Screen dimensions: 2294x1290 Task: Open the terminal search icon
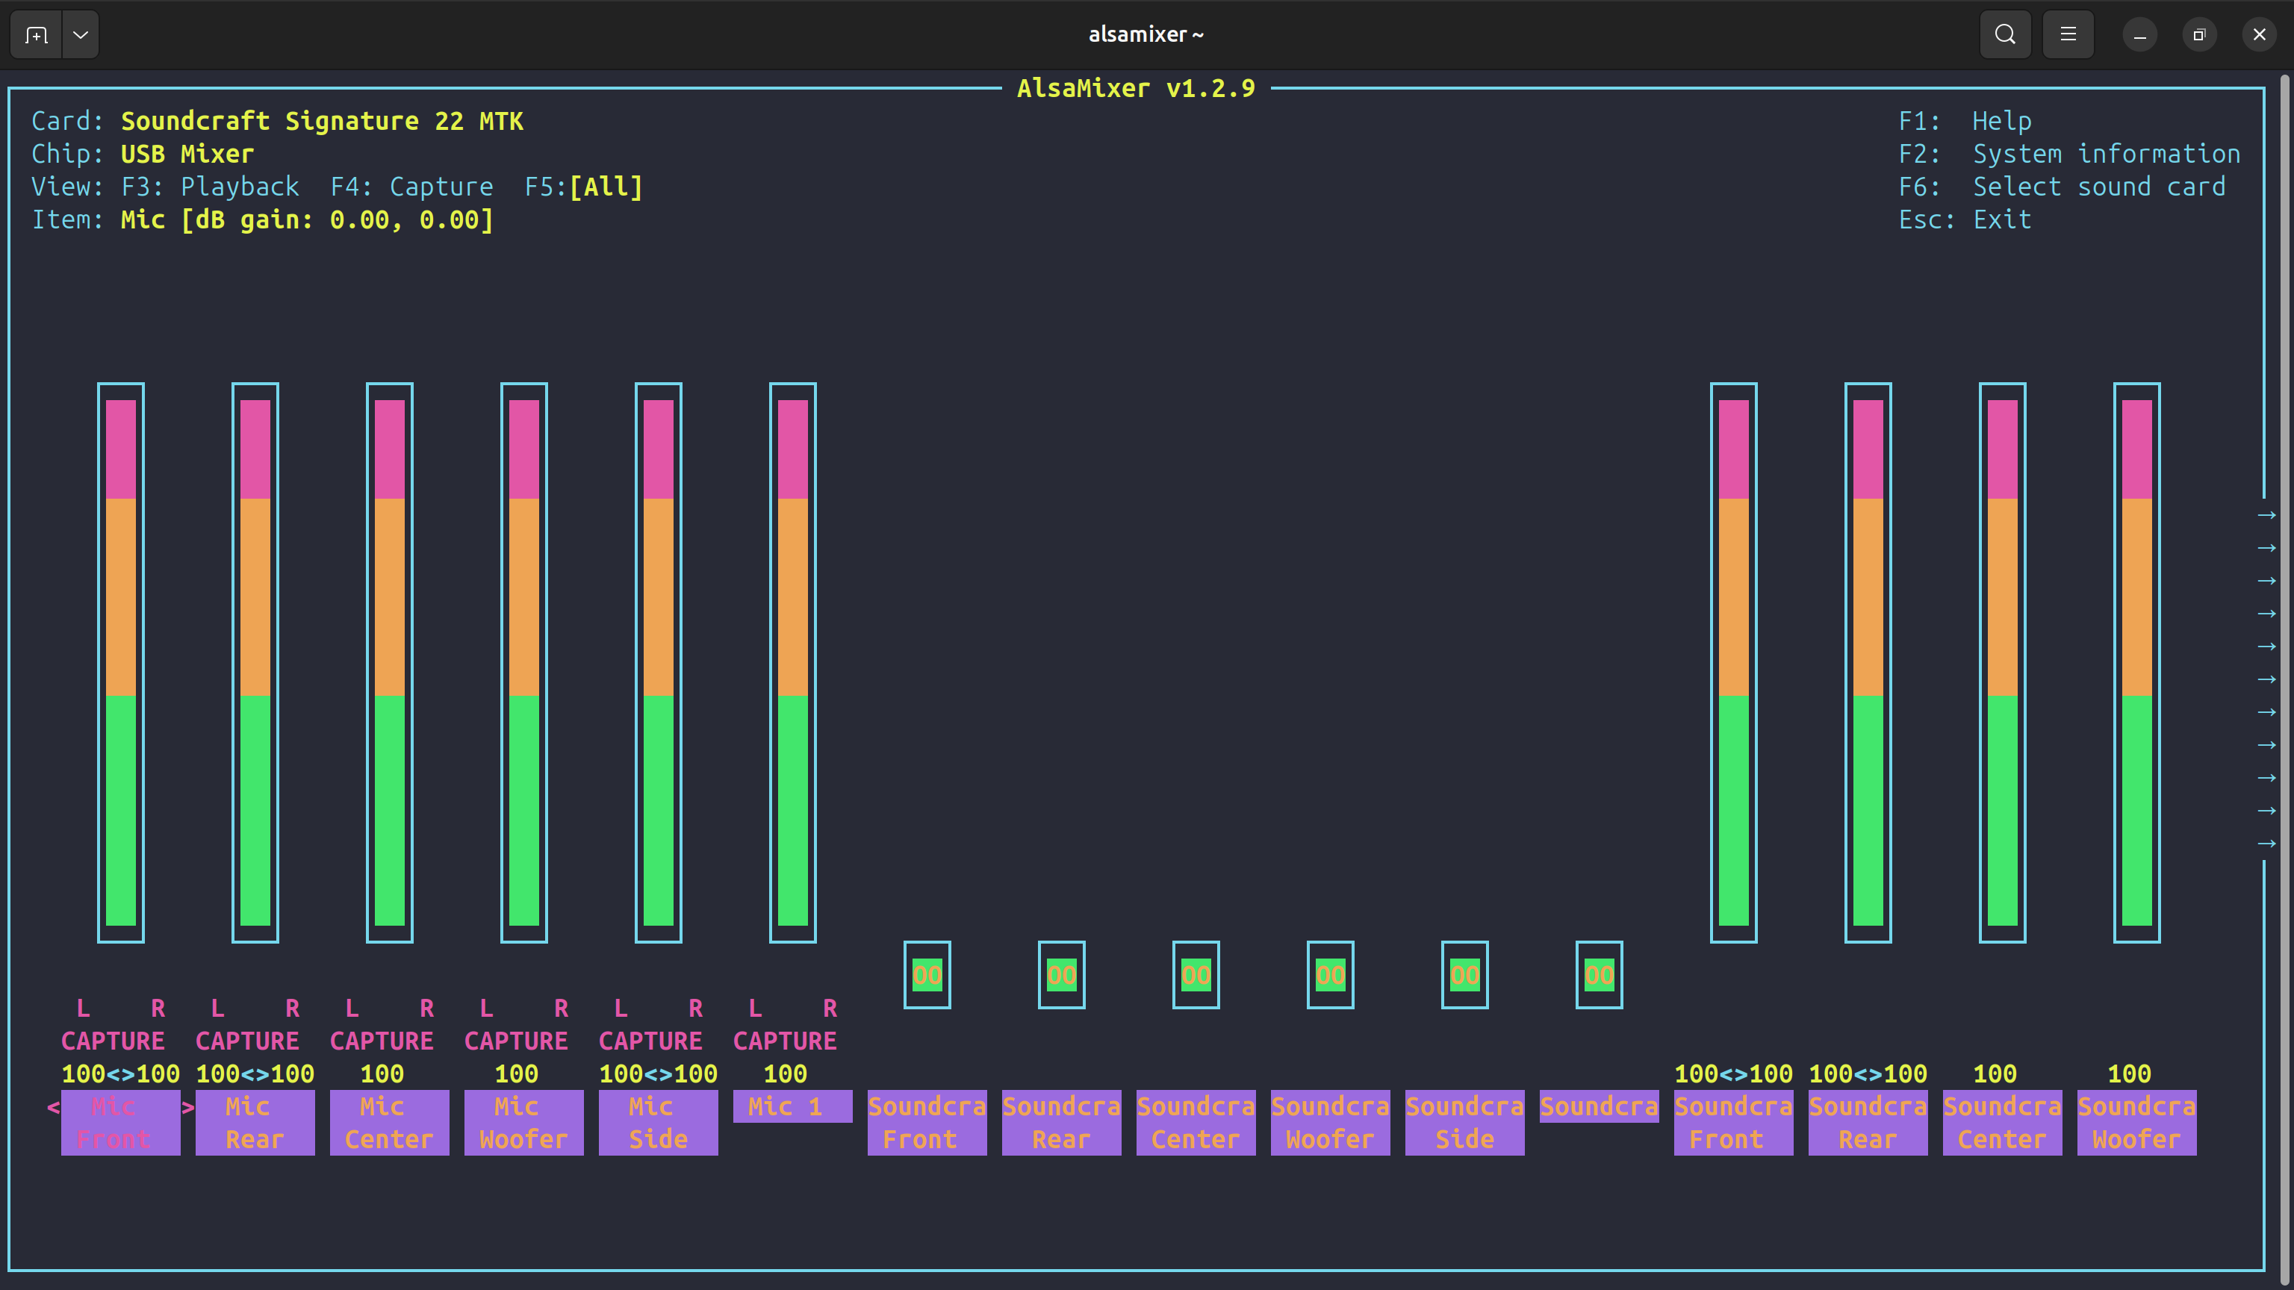[x=2004, y=35]
